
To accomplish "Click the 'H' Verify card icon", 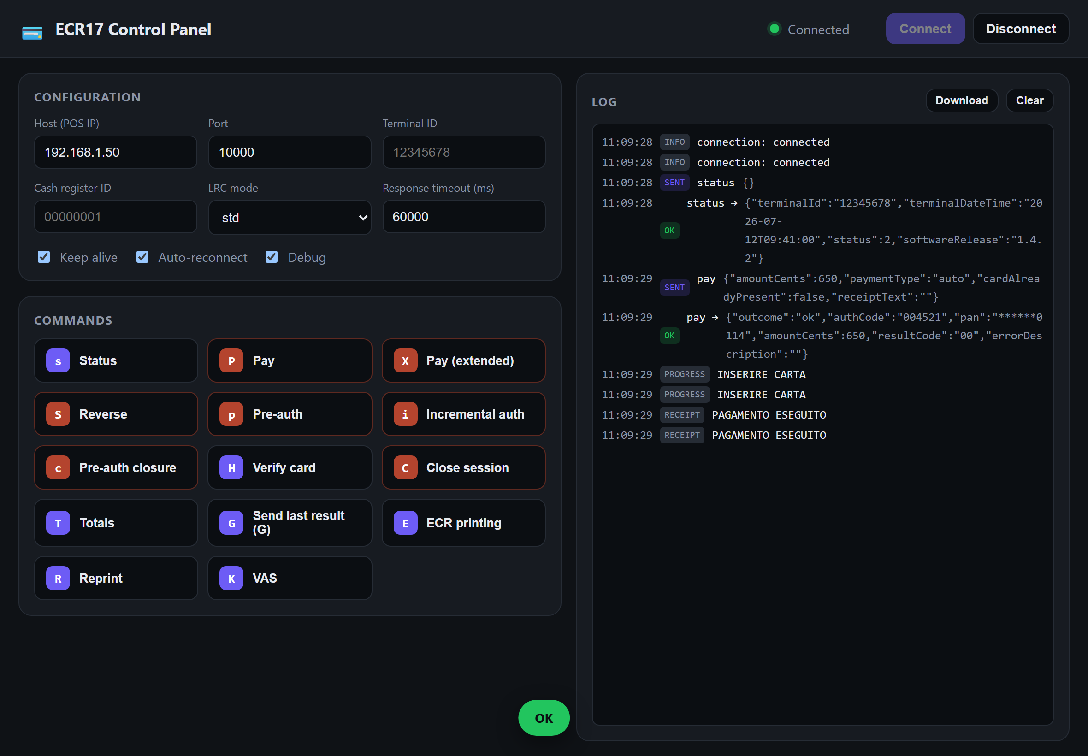I will tap(231, 467).
